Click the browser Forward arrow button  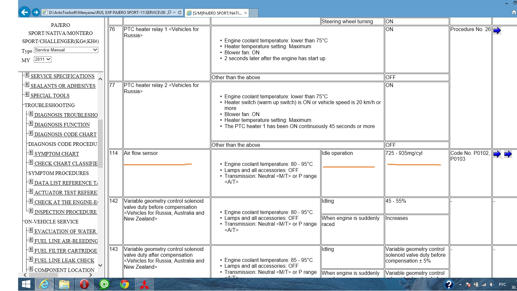point(36,12)
